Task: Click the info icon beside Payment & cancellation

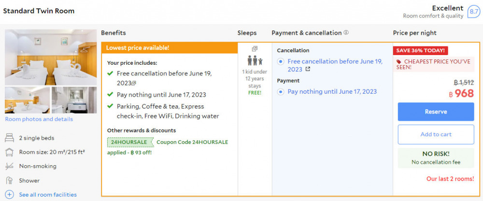Action: coord(346,33)
